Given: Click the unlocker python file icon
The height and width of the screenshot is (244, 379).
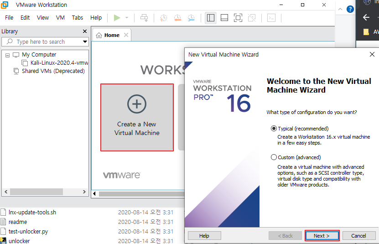Looking at the screenshot, I should click(3, 241).
